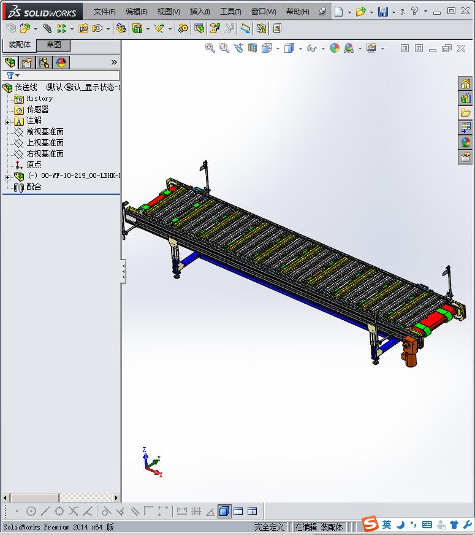Toggle Sogou input English/Chinese mode
This screenshot has height=535, width=475.
click(387, 525)
